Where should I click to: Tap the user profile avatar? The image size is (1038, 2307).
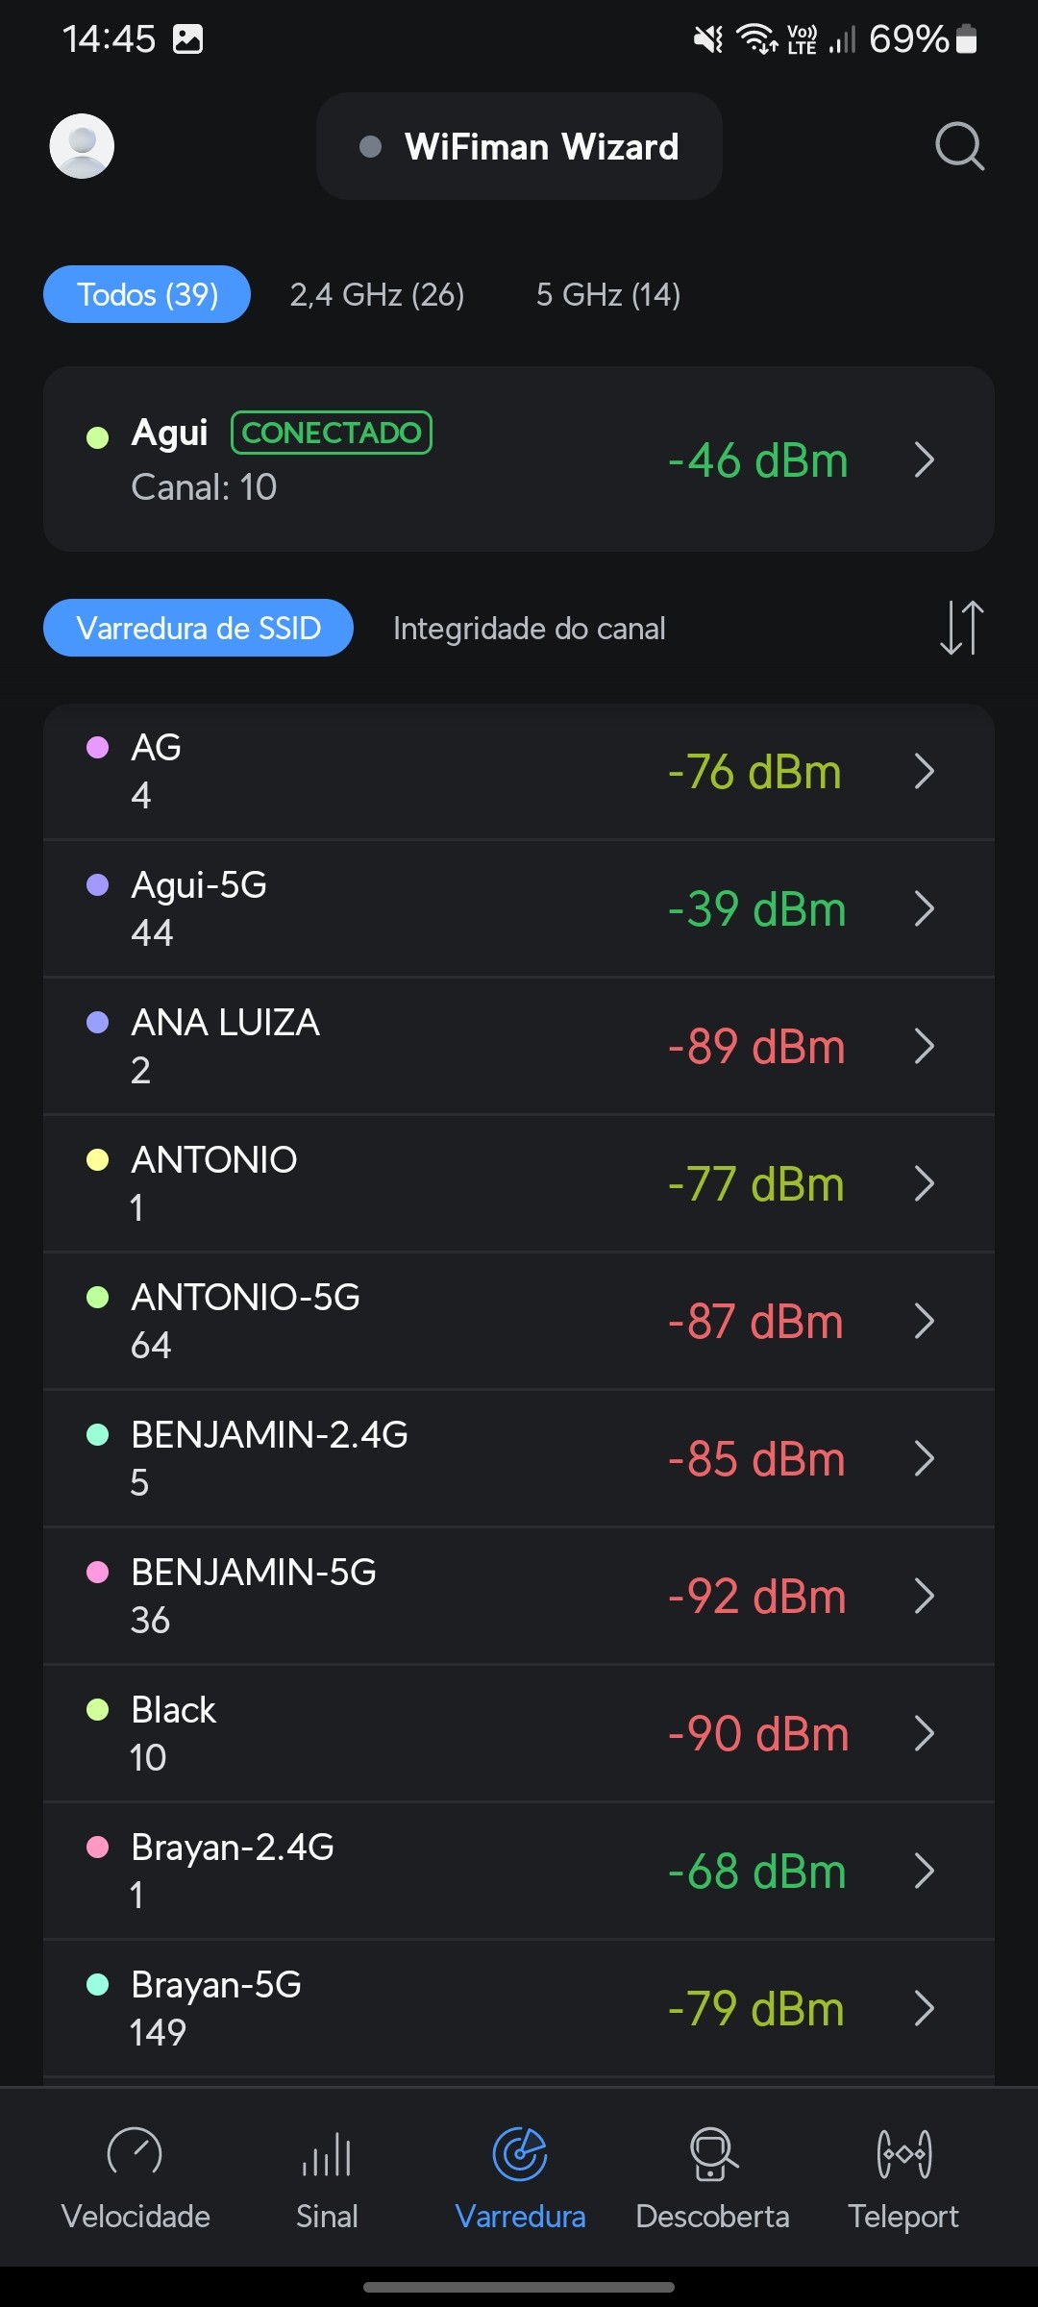click(82, 146)
